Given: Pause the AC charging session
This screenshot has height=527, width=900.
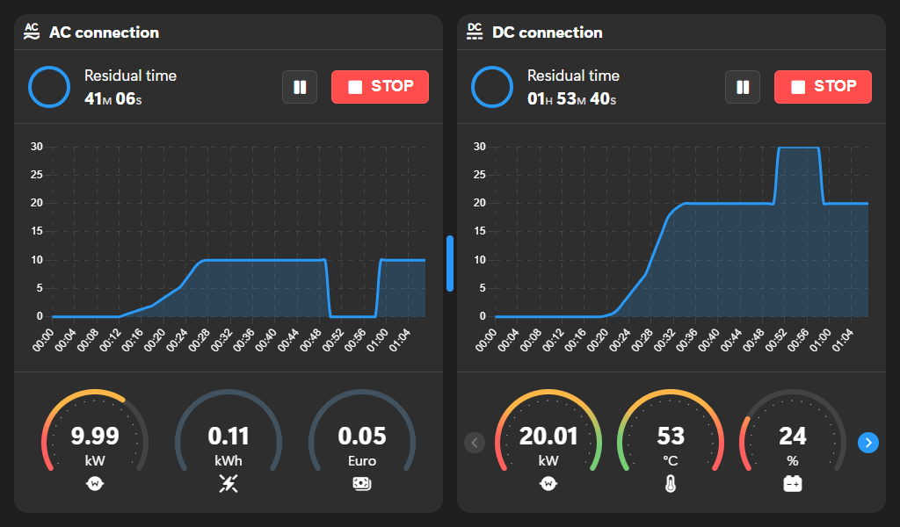Looking at the screenshot, I should (299, 87).
